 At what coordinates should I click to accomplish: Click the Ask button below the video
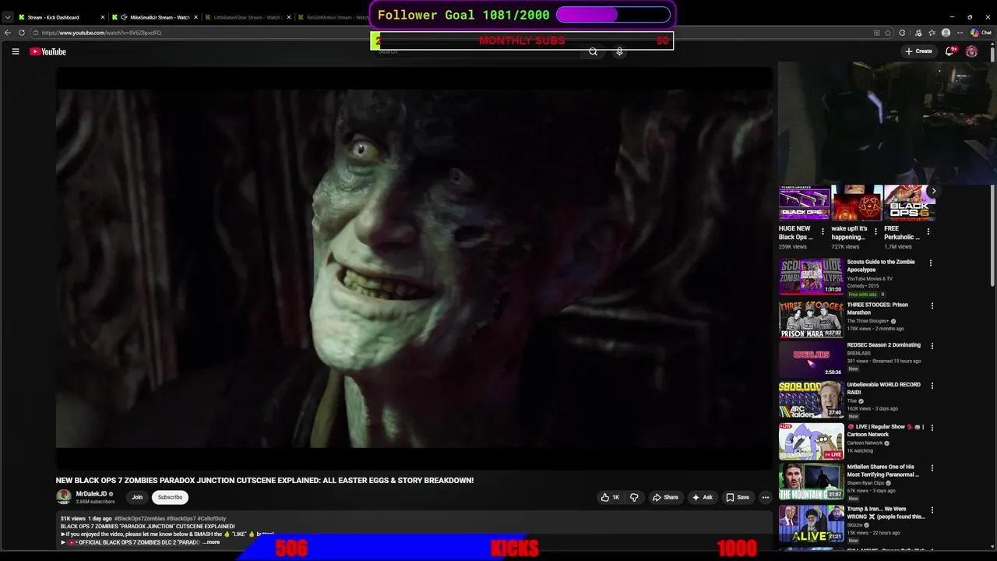[702, 497]
